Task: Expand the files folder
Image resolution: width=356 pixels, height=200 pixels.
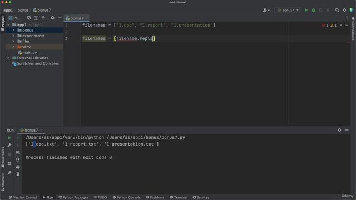Action: pos(13,41)
